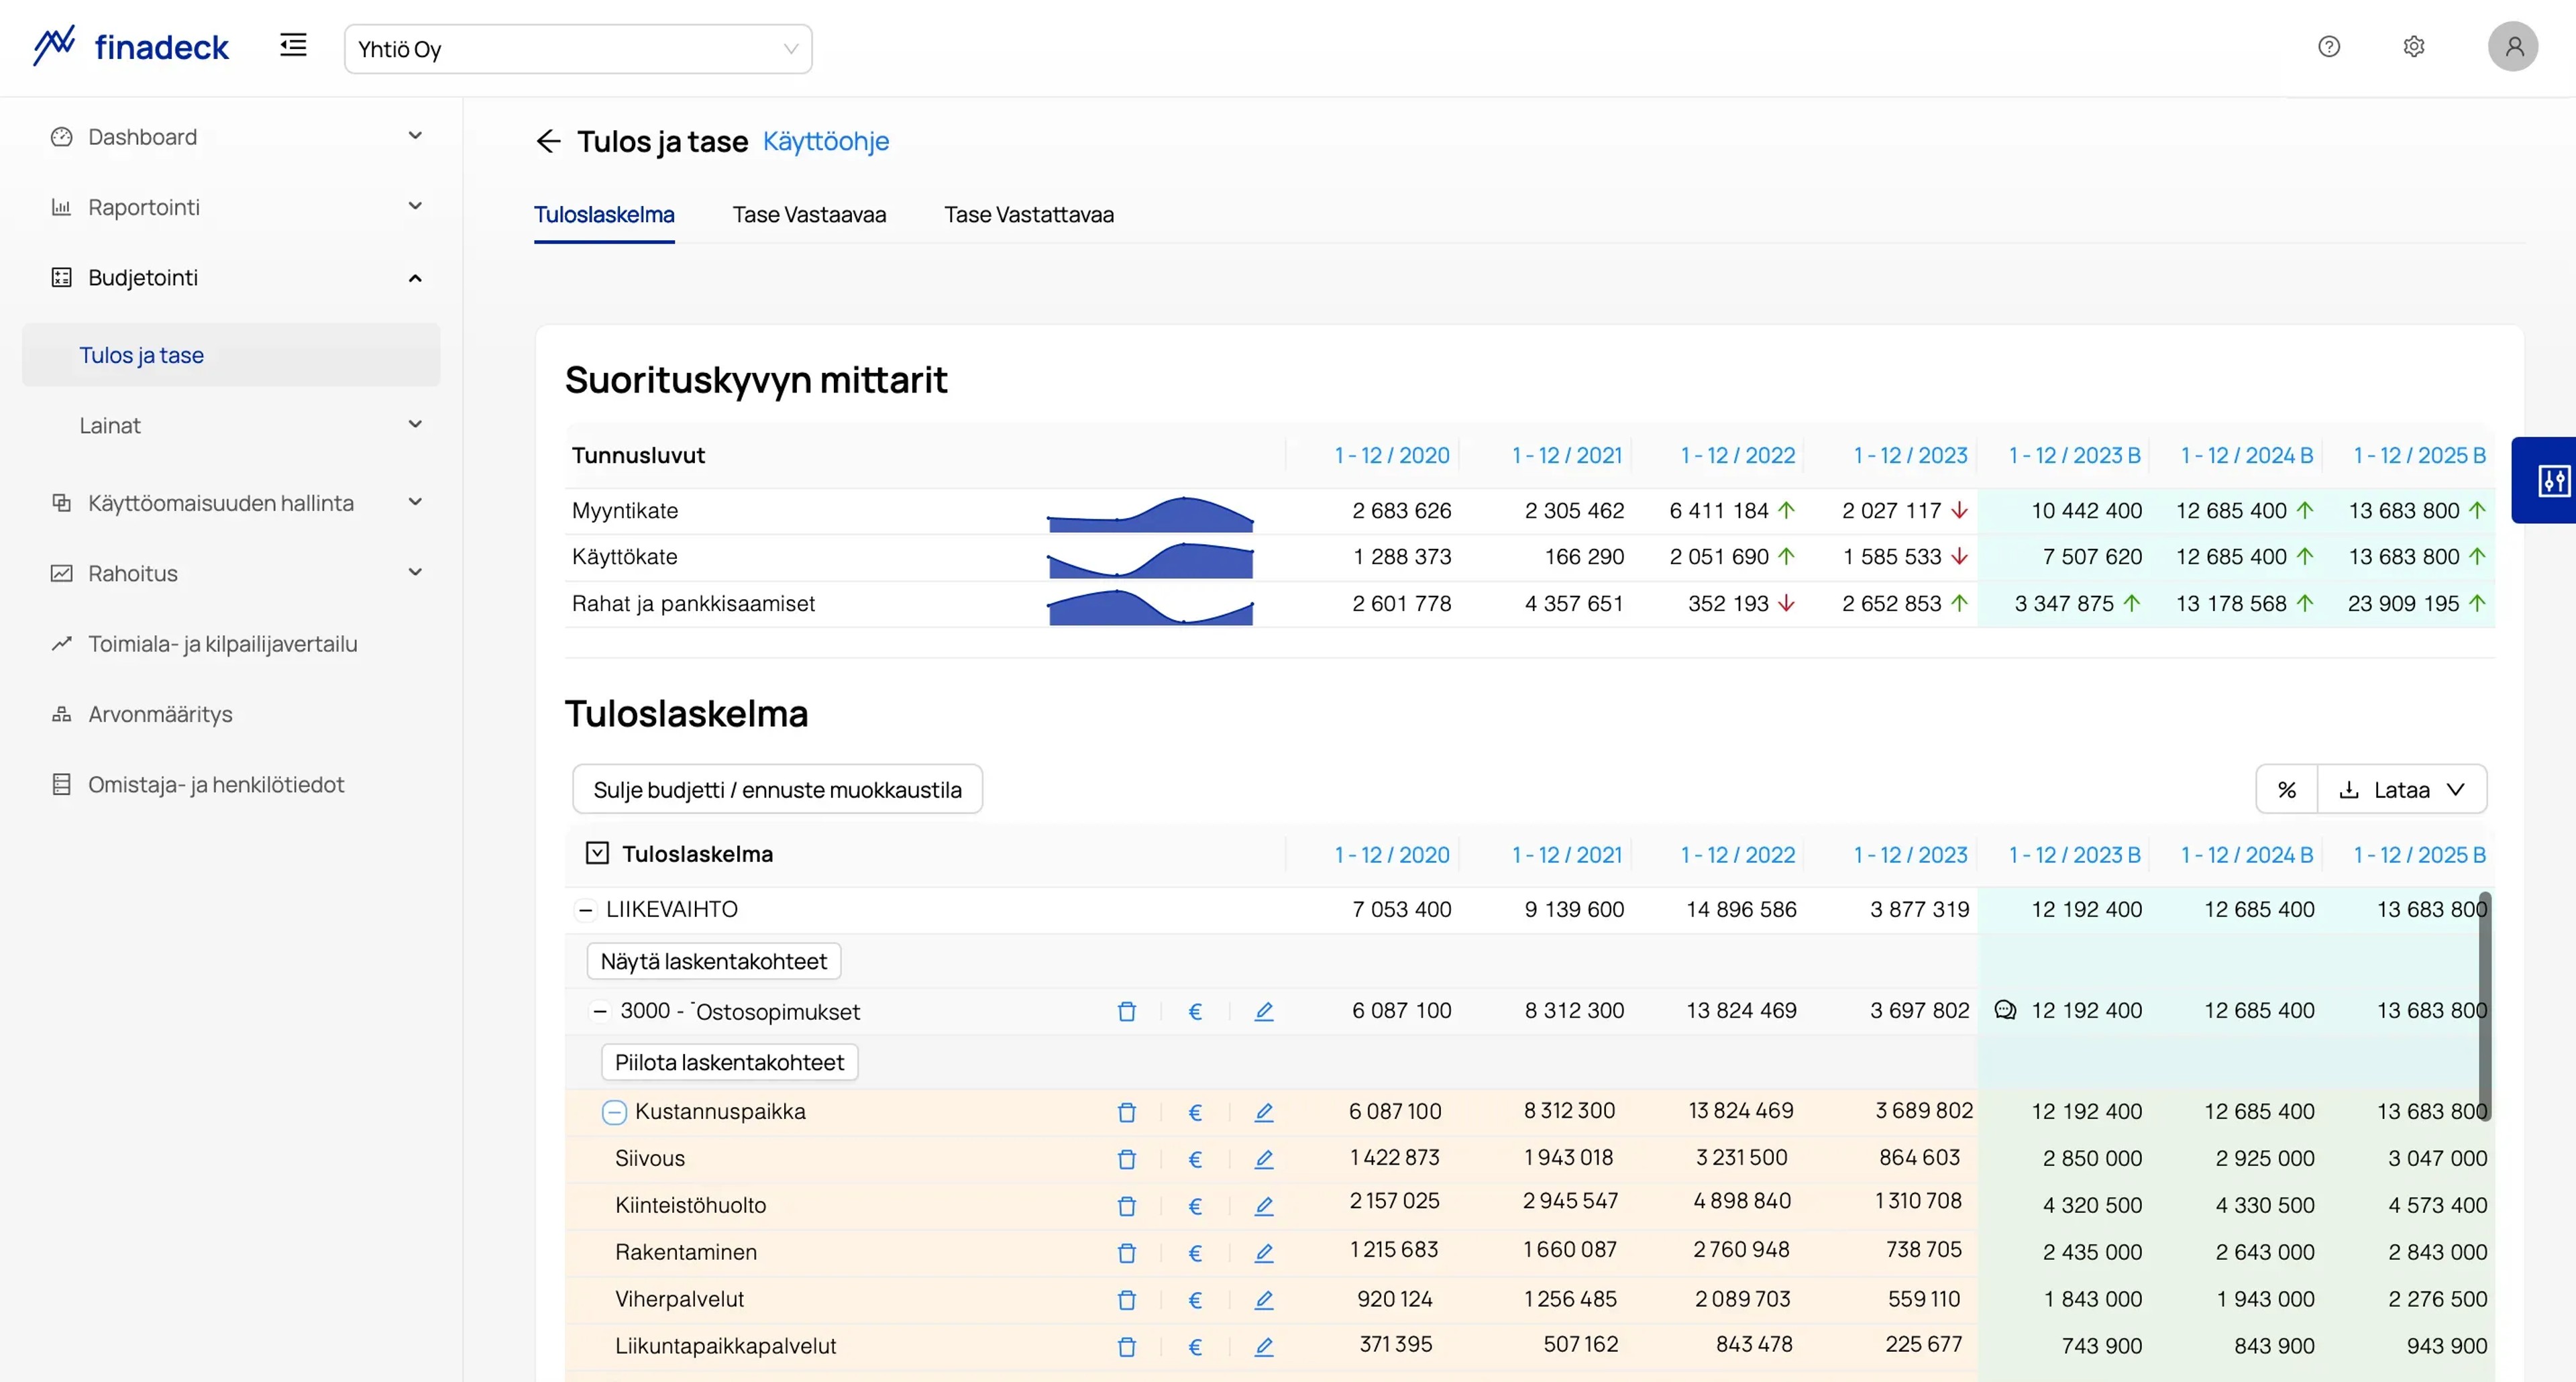This screenshot has width=2576, height=1382.
Task: Open Tulos ja tase menu item
Action: (231, 355)
